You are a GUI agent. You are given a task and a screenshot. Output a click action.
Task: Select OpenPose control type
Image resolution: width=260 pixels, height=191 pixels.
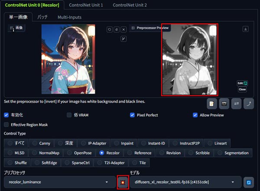click(79, 153)
